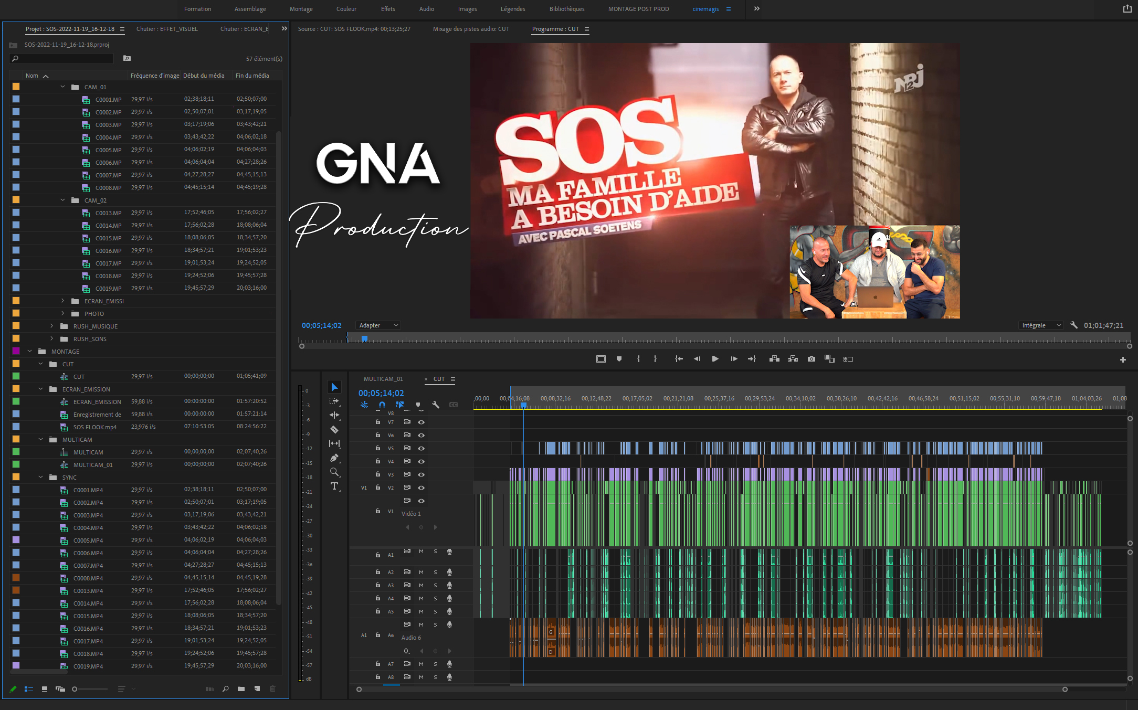Export frame with camera icon
The width and height of the screenshot is (1138, 710).
(812, 359)
